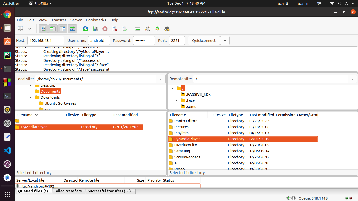Open the Activities overview
The height and width of the screenshot is (201, 358).
[11, 4]
